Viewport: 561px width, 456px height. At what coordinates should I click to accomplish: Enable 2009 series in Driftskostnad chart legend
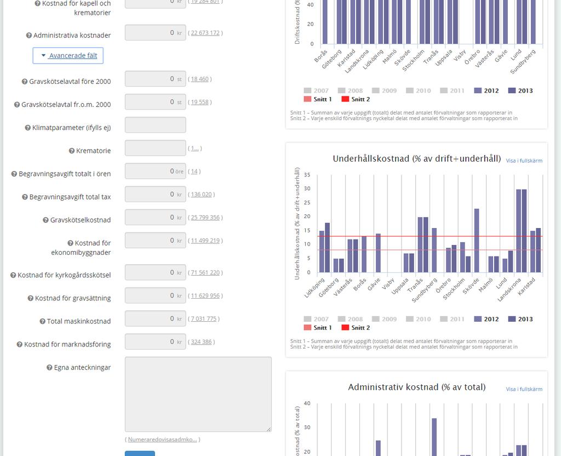[x=384, y=90]
